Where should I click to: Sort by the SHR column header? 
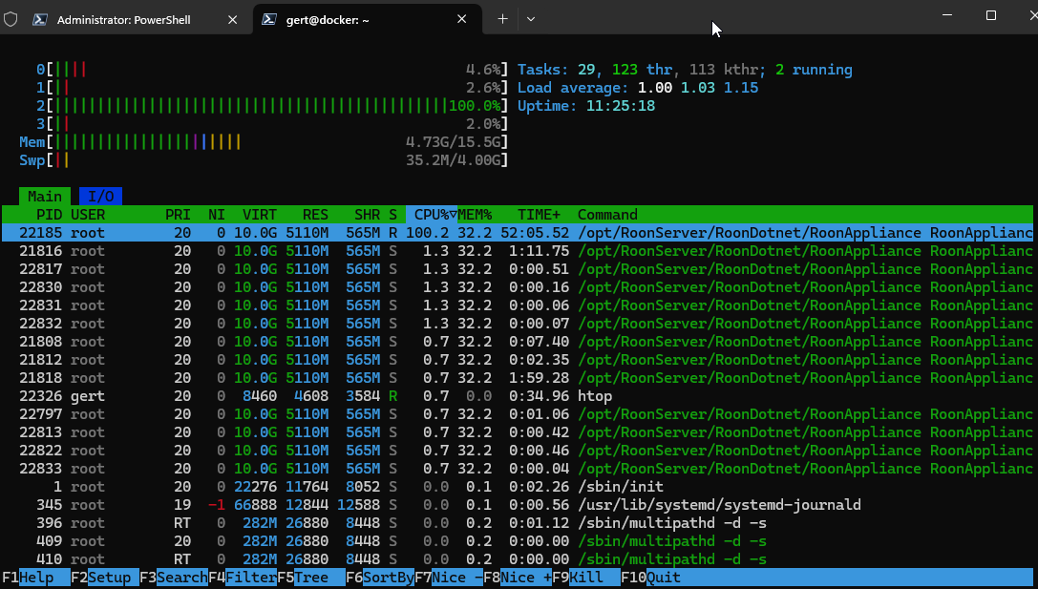(367, 215)
